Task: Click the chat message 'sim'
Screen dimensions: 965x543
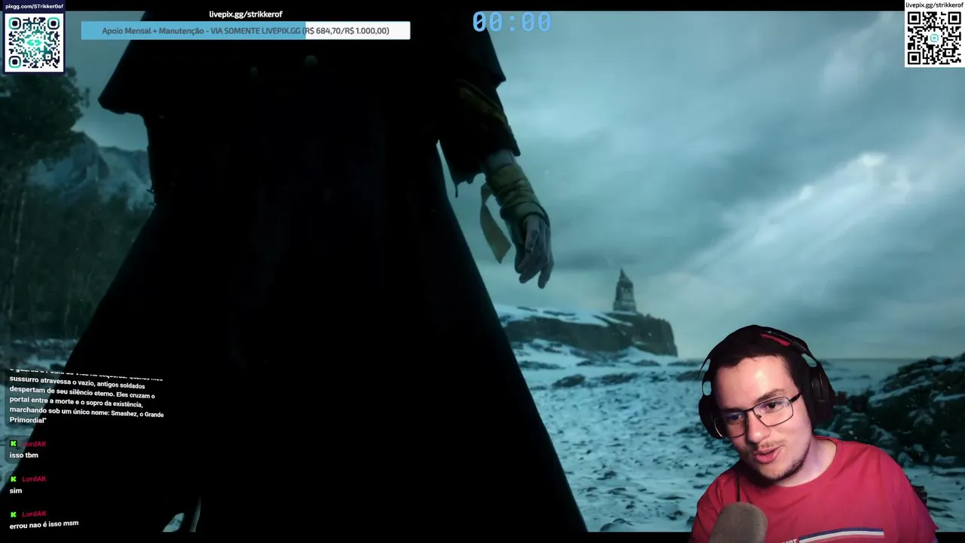Action: 16,491
